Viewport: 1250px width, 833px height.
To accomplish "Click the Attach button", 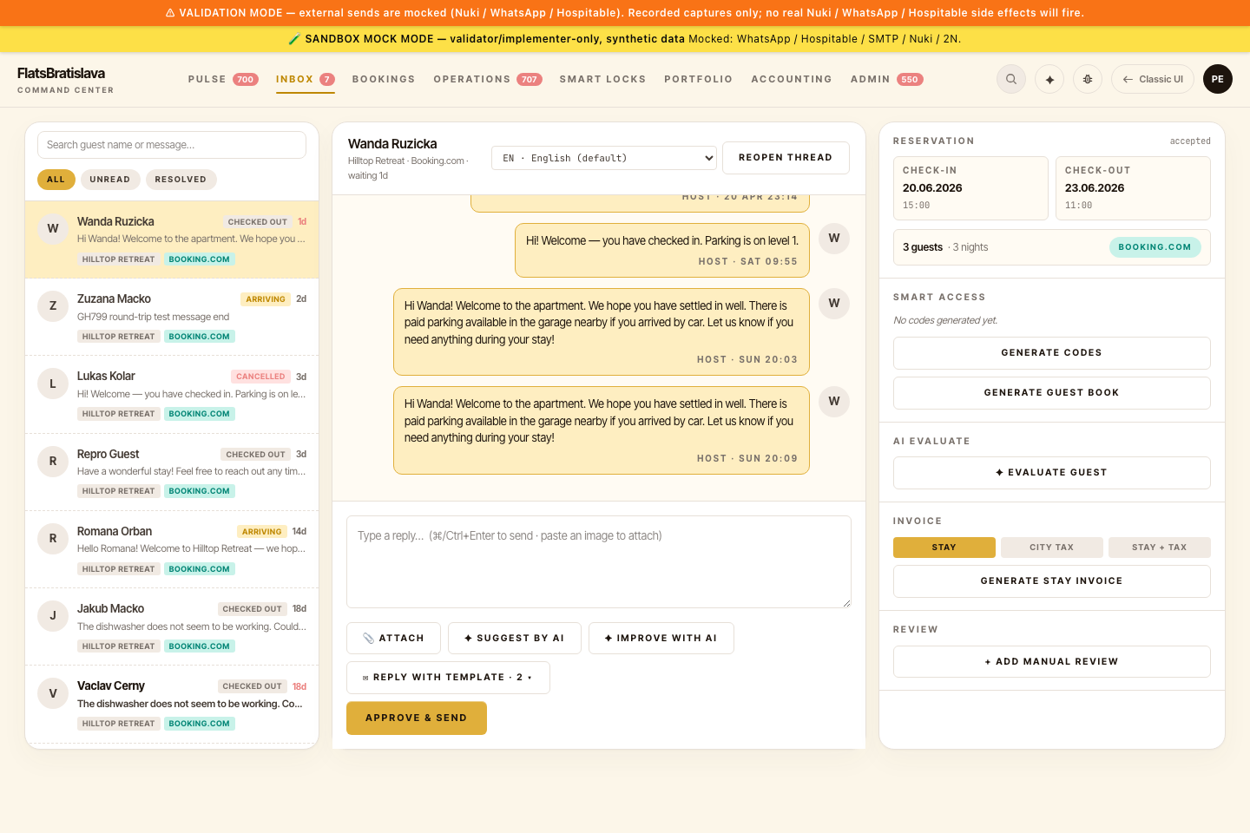I will [393, 639].
